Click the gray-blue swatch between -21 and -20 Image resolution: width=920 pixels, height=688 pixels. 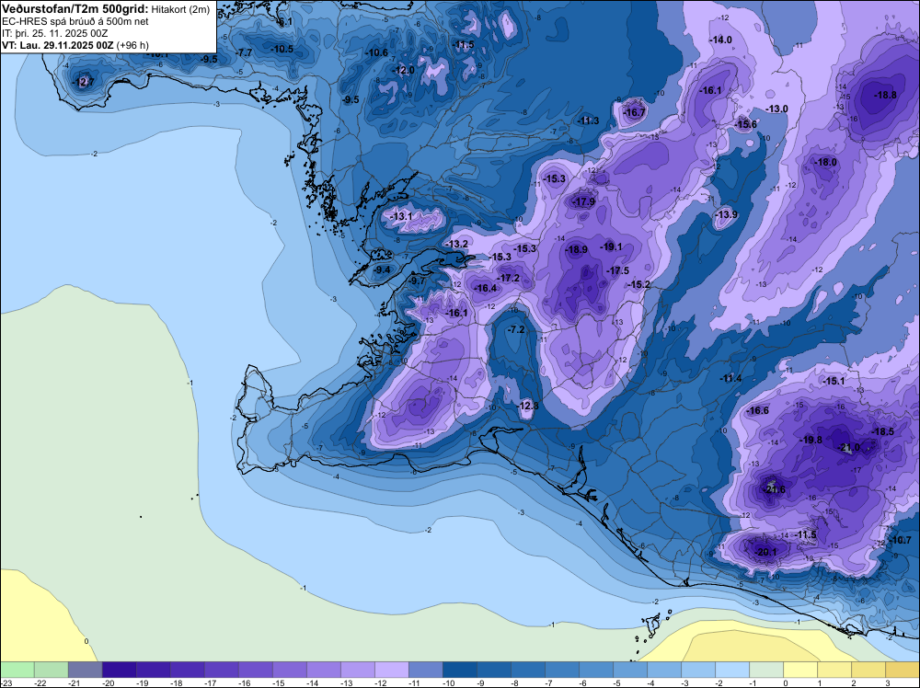click(x=85, y=670)
